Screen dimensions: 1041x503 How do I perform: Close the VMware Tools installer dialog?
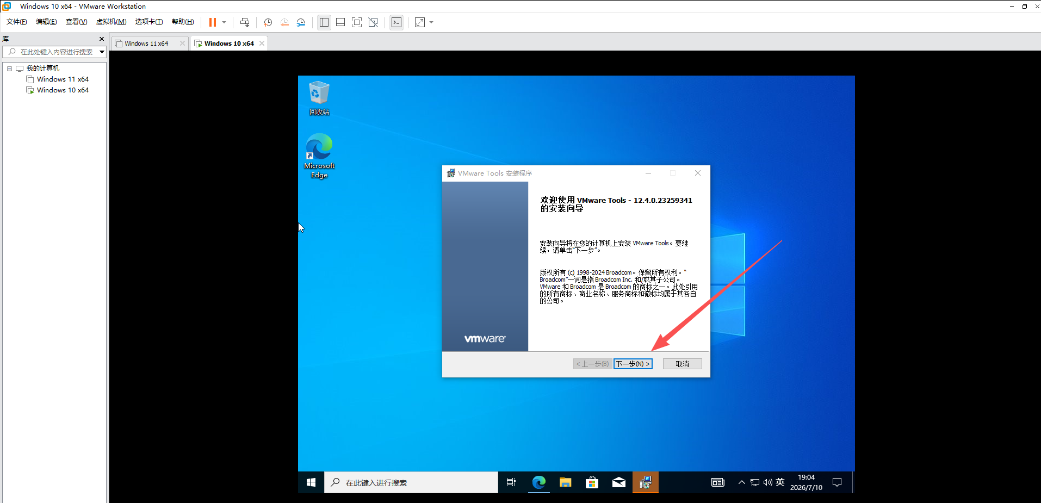698,173
